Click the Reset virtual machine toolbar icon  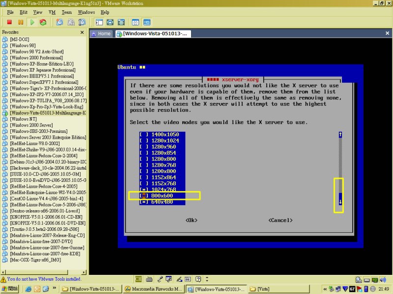click(43, 22)
